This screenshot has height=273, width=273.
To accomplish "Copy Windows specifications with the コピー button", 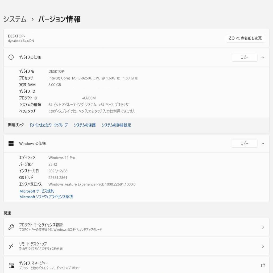I will pos(245,143).
